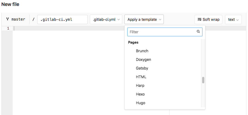The image size is (248, 115).
Task: Pick the Hugo template
Action: tap(141, 103)
